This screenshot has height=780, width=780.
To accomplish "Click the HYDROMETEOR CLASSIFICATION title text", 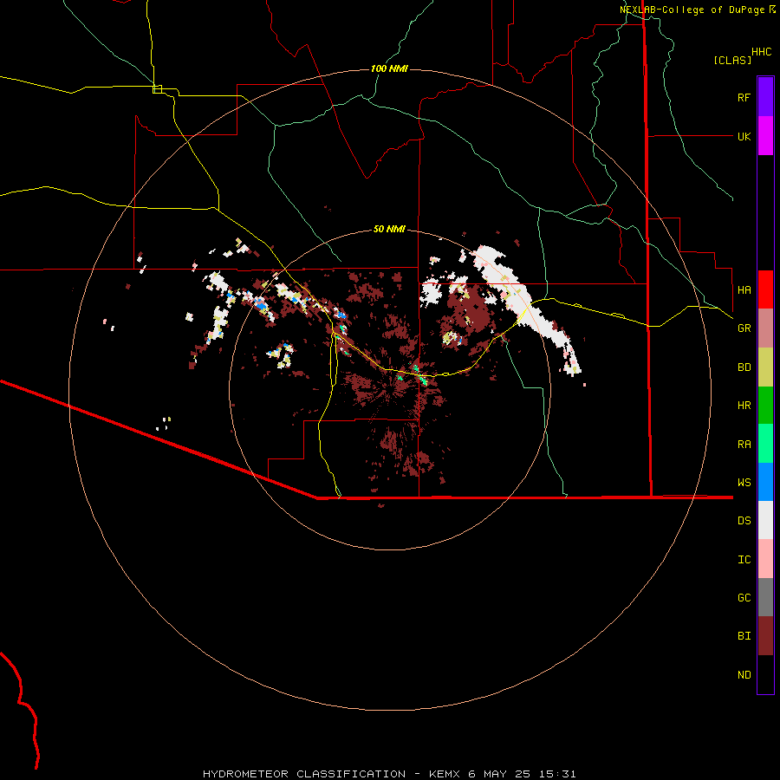I will click(x=304, y=774).
